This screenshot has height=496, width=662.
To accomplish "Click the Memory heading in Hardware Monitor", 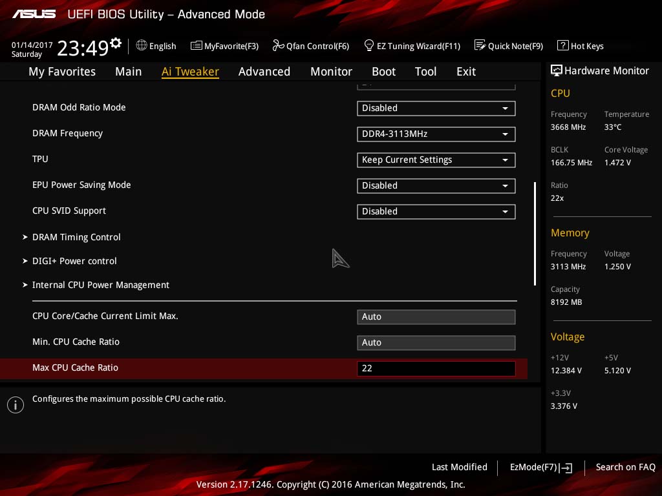I will click(570, 232).
